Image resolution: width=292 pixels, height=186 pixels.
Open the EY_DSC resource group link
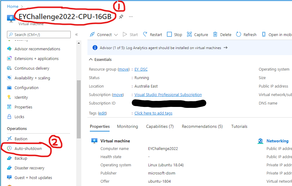click(141, 69)
